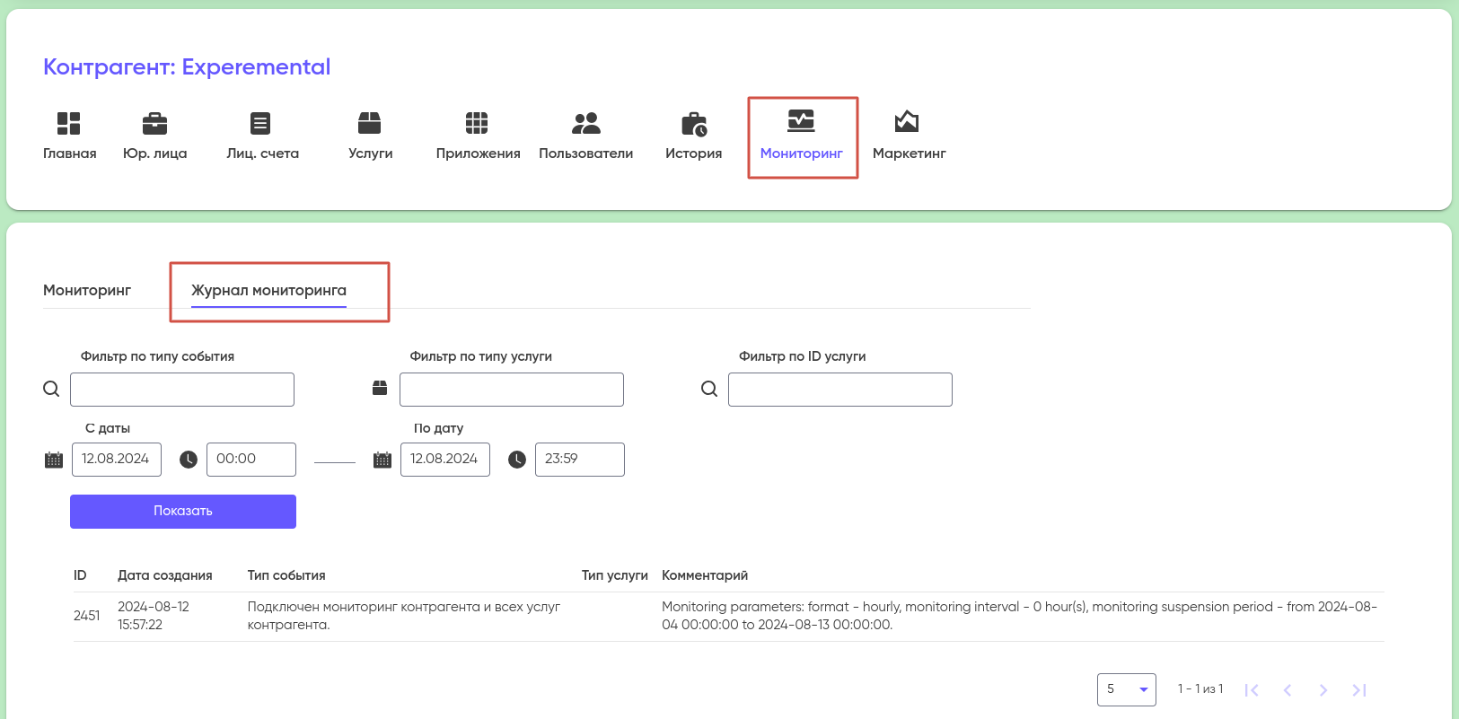Viewport: 1459px width, 719px height.
Task: Open the Маркетинг crown icon
Action: click(907, 122)
